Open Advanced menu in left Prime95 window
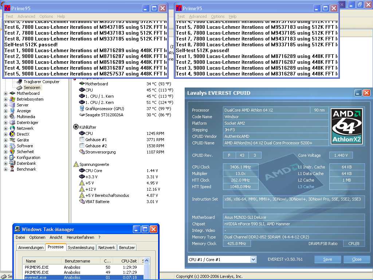Screen dimensions: 373x280 pyautogui.click(x=26, y=16)
